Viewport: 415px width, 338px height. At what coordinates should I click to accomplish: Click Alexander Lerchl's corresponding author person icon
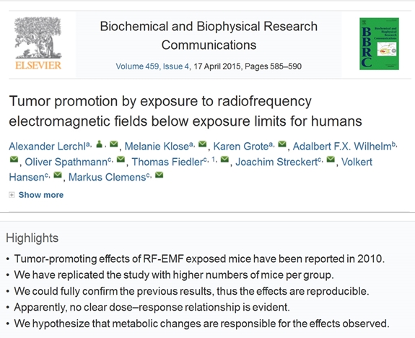point(100,144)
